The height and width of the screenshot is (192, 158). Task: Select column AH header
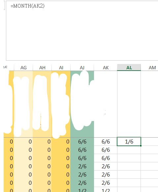42,68
